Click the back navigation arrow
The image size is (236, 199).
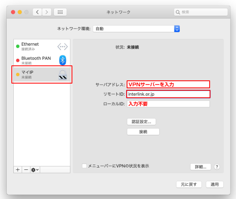click(x=38, y=12)
